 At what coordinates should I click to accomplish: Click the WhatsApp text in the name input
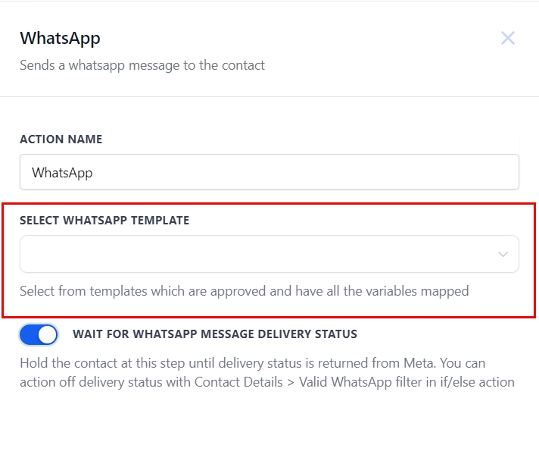(62, 173)
